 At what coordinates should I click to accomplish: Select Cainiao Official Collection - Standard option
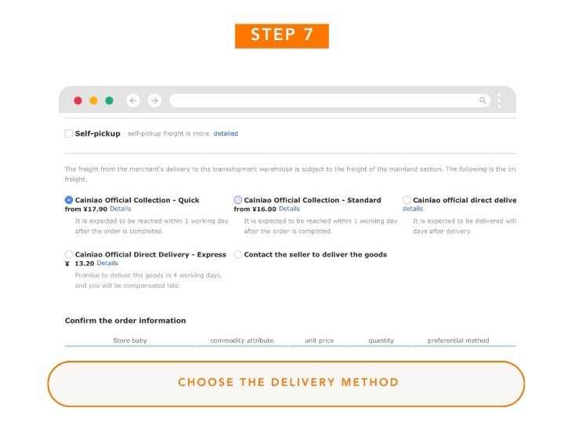238,200
